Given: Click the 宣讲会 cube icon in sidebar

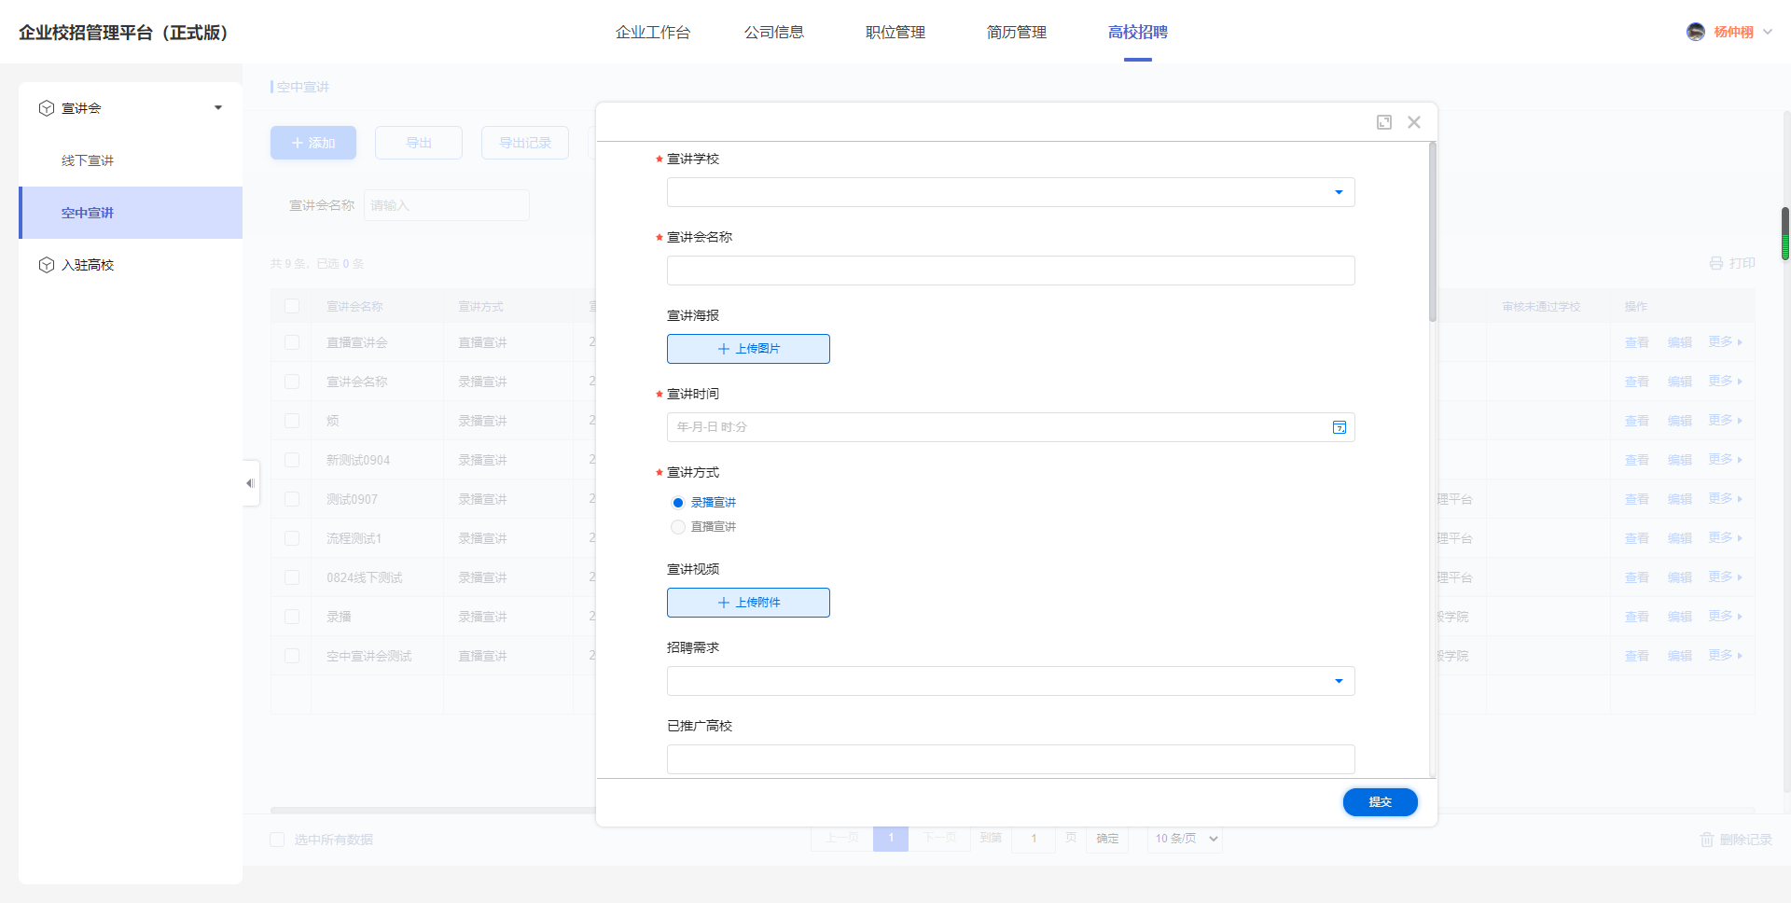Looking at the screenshot, I should click(x=47, y=108).
